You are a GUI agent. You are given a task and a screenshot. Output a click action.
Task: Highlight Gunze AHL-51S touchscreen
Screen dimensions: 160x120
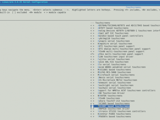(x=113, y=62)
